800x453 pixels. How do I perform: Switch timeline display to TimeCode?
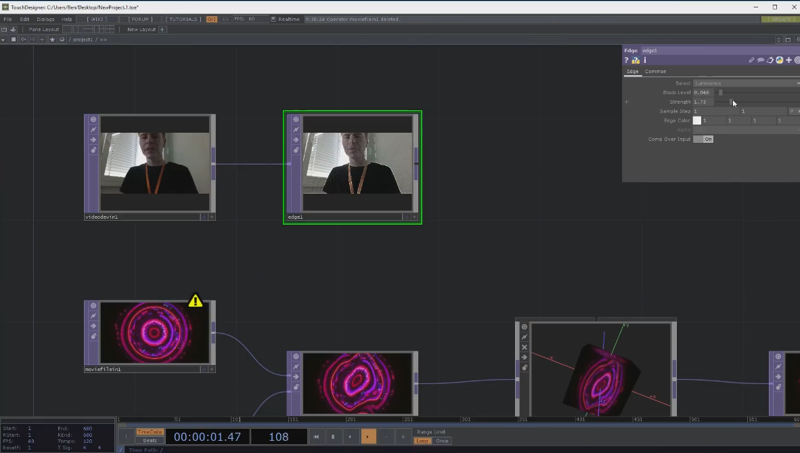(x=150, y=432)
